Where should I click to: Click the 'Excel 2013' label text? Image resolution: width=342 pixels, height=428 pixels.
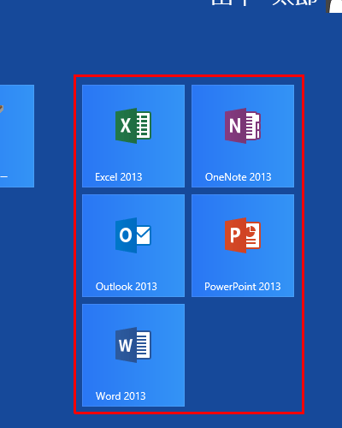(x=119, y=177)
